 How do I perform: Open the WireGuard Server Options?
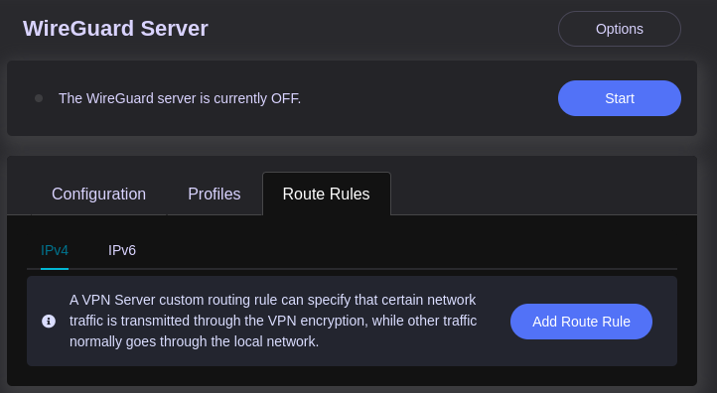(619, 29)
